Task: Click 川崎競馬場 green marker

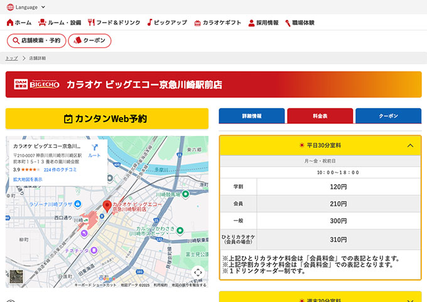Action: (x=185, y=194)
